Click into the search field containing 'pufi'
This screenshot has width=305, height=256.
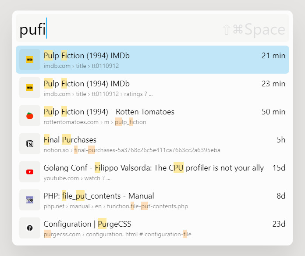152,28
